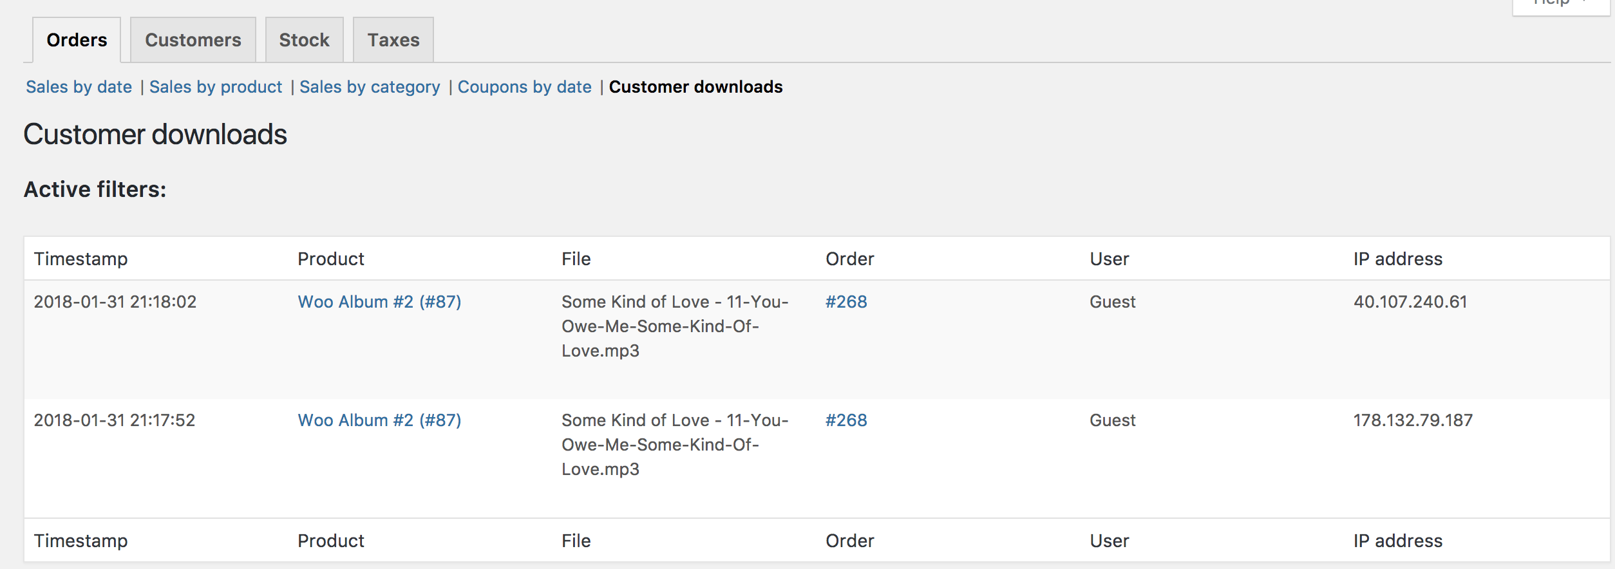Click the Timestamp column header
This screenshot has width=1615, height=569.
click(x=81, y=258)
